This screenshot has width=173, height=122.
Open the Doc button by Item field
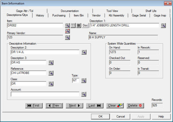[85, 25]
